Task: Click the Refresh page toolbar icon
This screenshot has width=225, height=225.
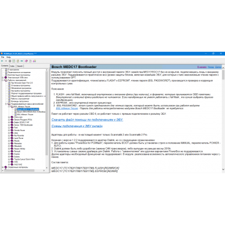Action: pyautogui.click(x=13, y=61)
